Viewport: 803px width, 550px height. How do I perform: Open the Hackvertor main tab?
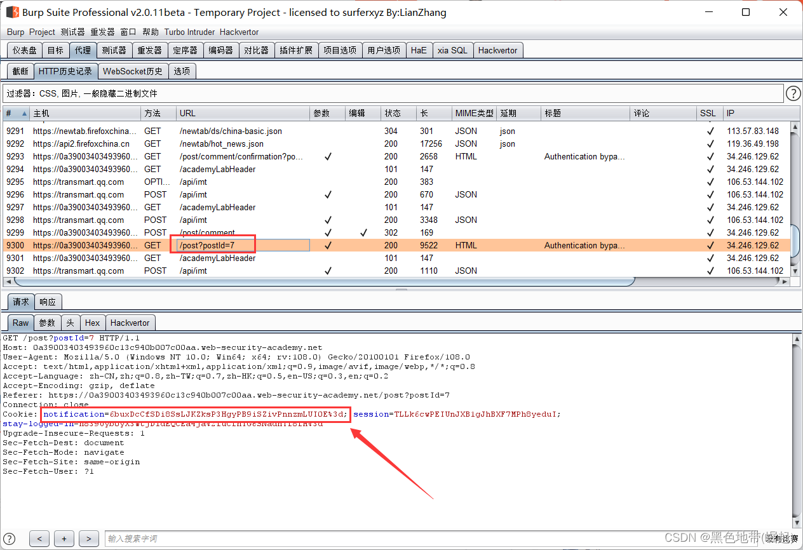498,50
